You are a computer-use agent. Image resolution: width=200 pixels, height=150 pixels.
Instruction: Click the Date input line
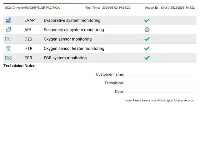[x=160, y=92]
